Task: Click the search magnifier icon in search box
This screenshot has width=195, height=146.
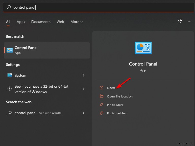Action: point(9,7)
